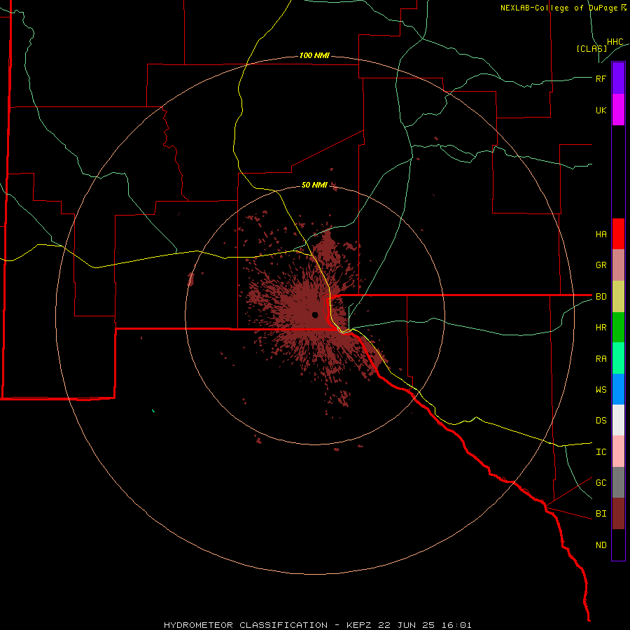Click the [CLAS] label

pyautogui.click(x=591, y=48)
